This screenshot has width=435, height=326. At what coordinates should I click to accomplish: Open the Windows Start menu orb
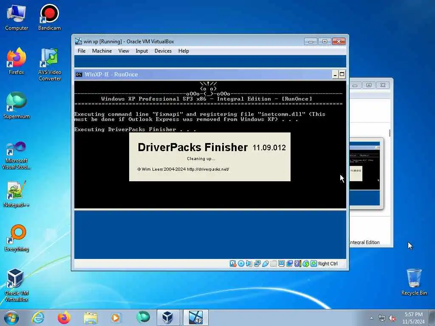click(11, 318)
